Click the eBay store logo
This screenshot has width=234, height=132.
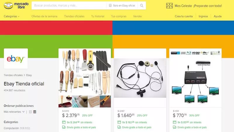(x=16, y=59)
